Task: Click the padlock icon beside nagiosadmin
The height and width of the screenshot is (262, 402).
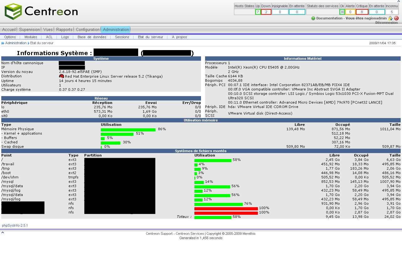Action: click(x=390, y=18)
